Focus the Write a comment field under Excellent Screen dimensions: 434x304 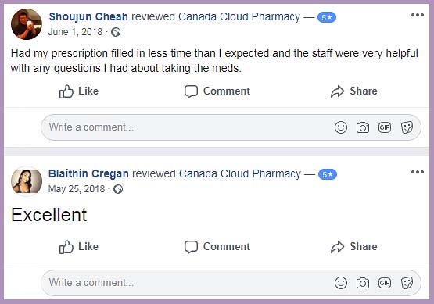[231, 283]
